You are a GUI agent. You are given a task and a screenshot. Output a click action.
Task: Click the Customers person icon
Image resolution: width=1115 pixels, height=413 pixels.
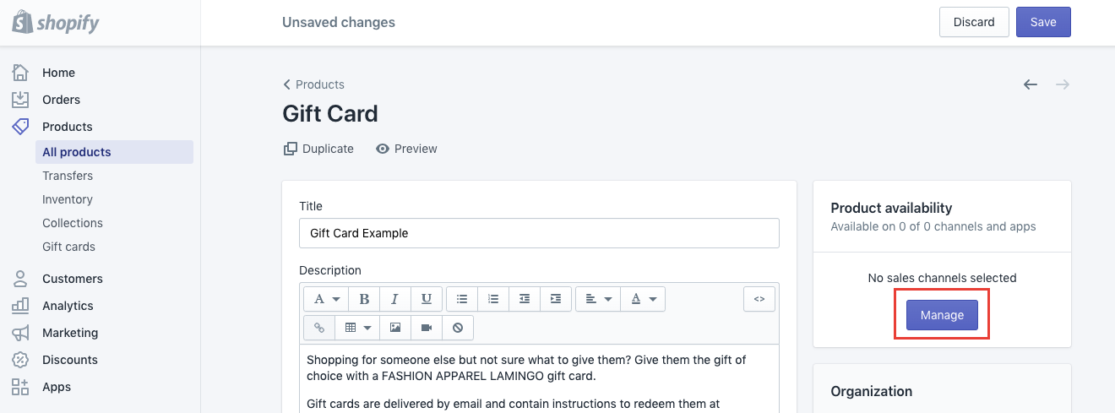tap(20, 279)
